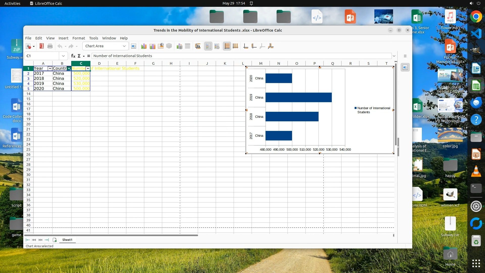485x273 pixels.
Task: Open Google Chrome from the dock
Action: 476,17
